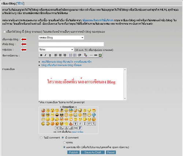This screenshot has width=183, height=156.
Task: Click Save As Draft button
Action: [93, 152]
